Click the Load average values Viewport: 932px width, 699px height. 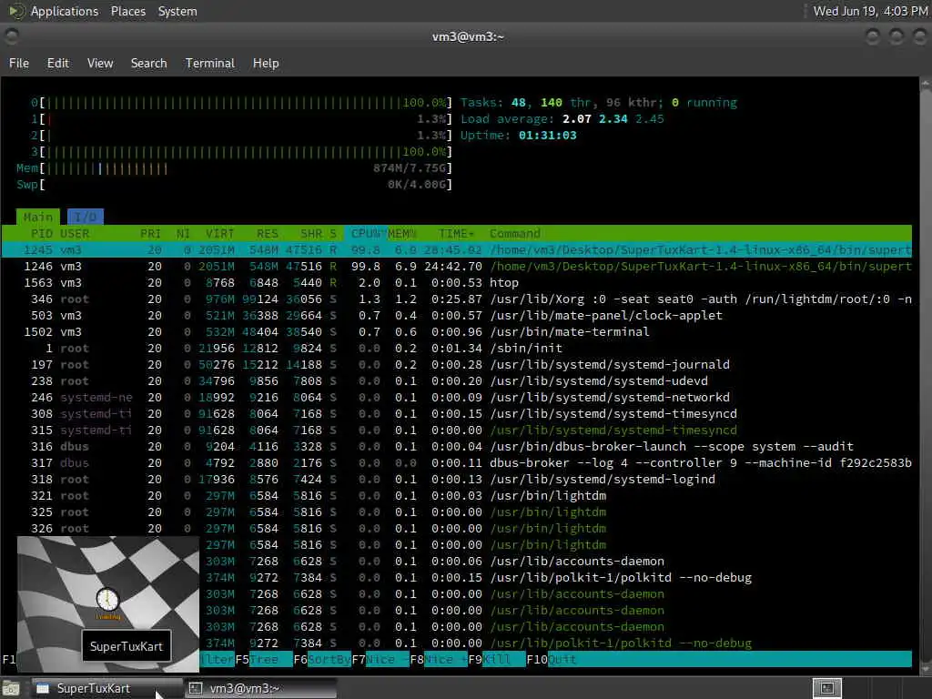coord(613,119)
